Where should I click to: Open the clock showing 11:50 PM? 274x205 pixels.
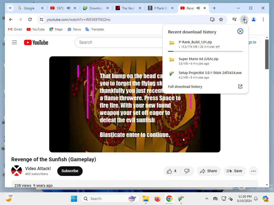[244, 199]
